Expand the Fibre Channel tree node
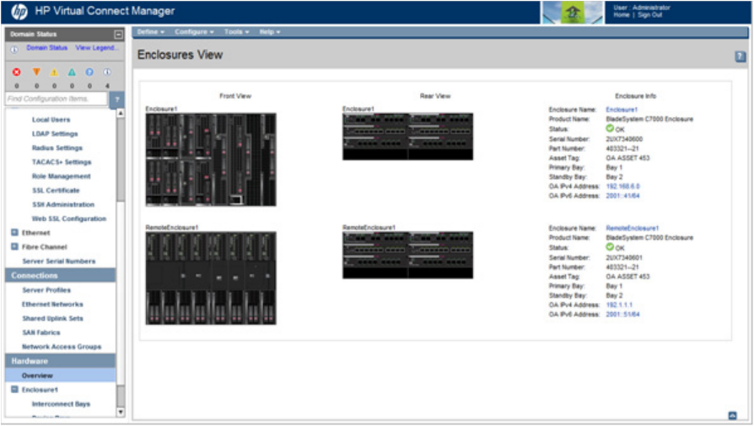 point(14,246)
